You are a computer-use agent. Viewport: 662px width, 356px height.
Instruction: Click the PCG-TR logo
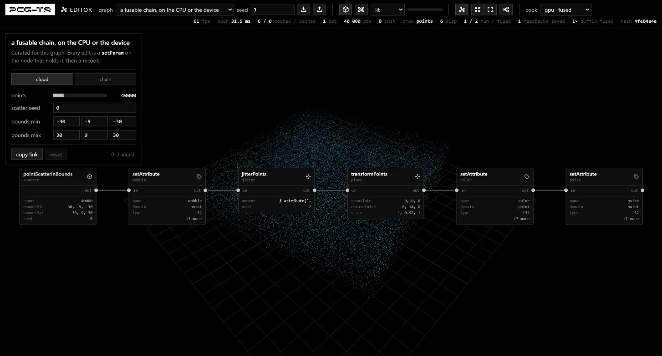click(x=30, y=10)
